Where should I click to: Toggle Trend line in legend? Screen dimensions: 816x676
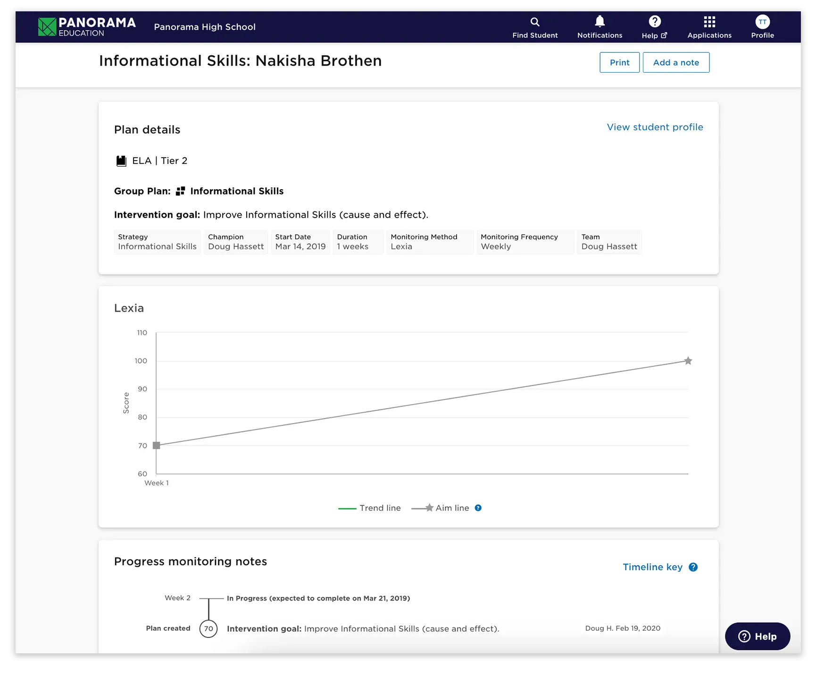pos(369,508)
